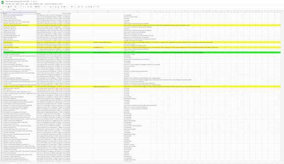Activate the Paint format tool
This screenshot has height=164, width=284.
tap(11, 7)
